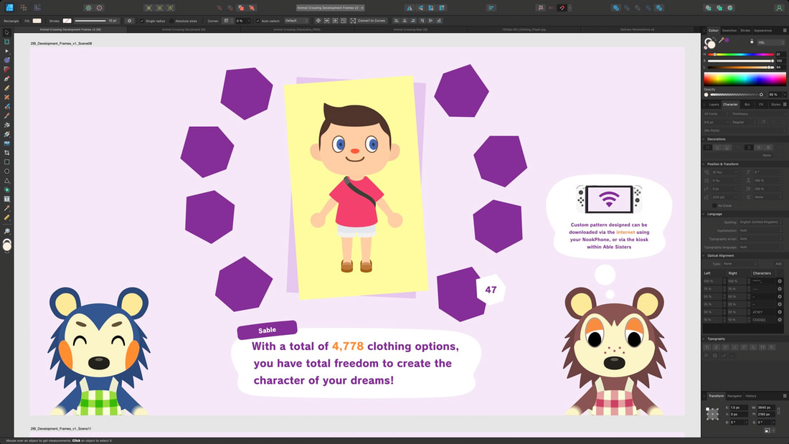Toggle the Single radius checkbox
Image resolution: width=789 pixels, height=444 pixels.
point(142,21)
